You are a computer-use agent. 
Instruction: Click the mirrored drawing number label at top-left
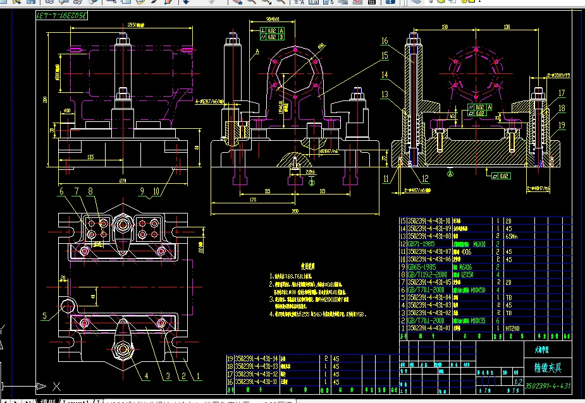pos(62,15)
